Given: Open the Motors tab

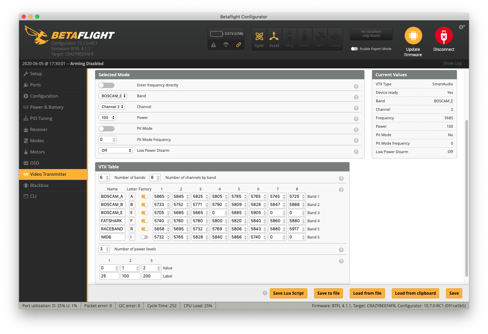Looking at the screenshot, I should click(x=53, y=152).
